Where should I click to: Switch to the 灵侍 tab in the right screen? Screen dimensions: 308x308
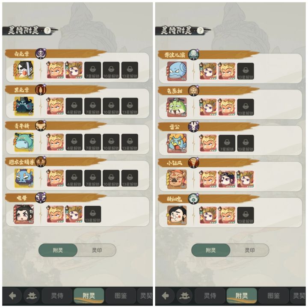coord(210,296)
